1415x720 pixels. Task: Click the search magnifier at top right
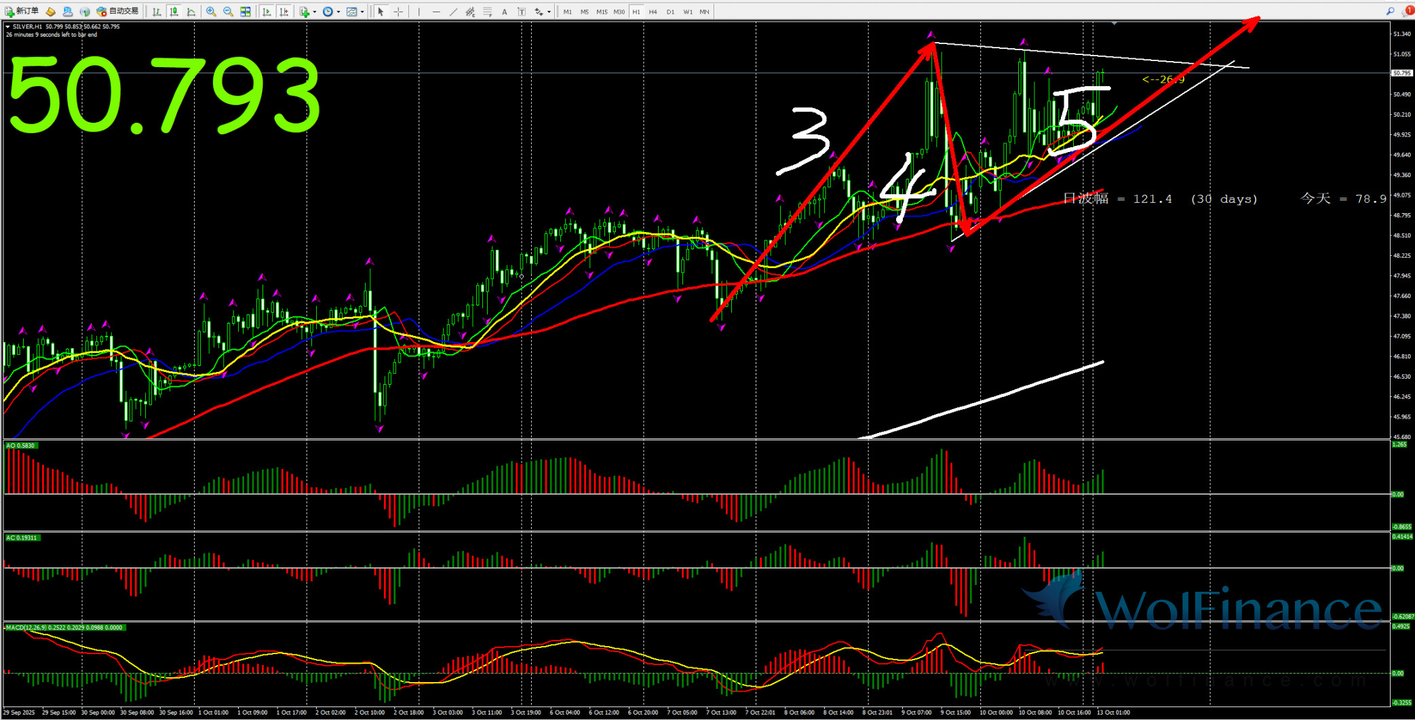1390,11
